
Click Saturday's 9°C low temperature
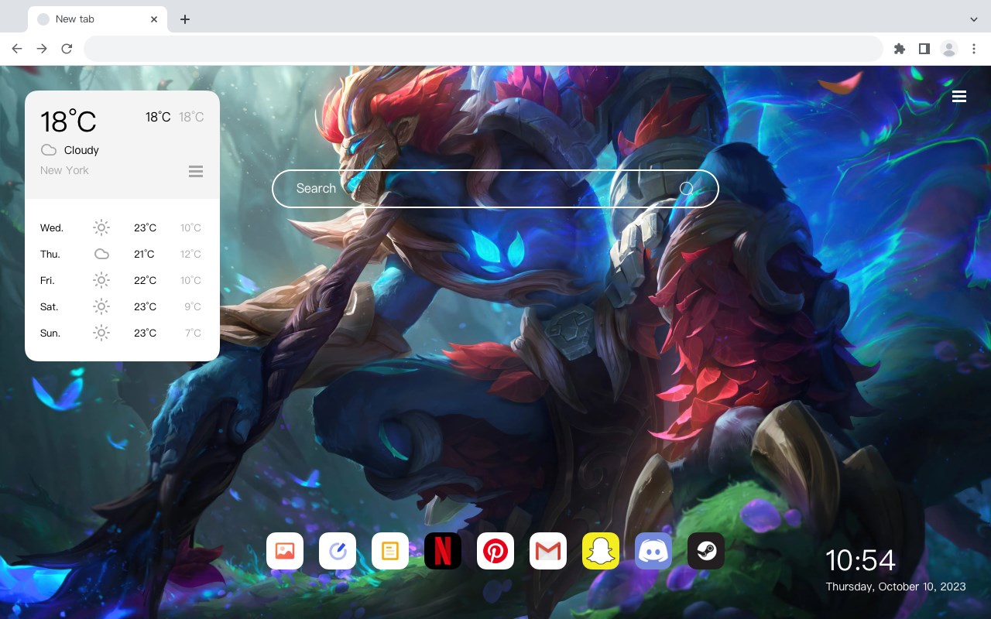click(193, 306)
